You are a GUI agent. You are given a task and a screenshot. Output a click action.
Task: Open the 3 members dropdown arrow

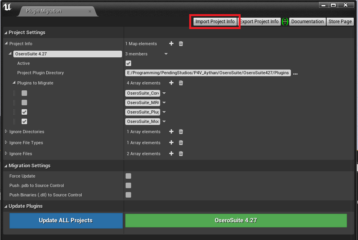[166, 54]
